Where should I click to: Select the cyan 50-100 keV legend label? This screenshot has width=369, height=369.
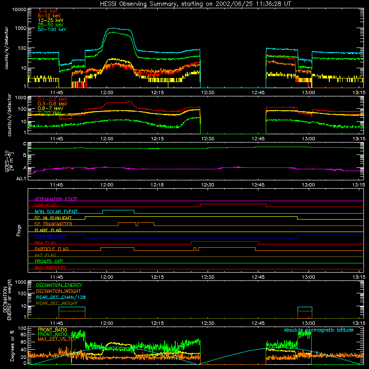52,29
